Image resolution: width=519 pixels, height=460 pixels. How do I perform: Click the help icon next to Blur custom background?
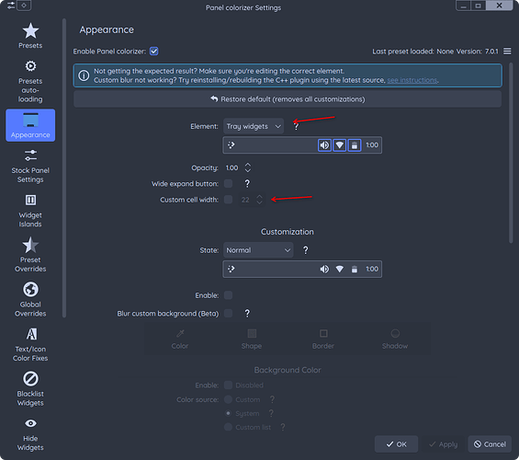[x=247, y=314]
